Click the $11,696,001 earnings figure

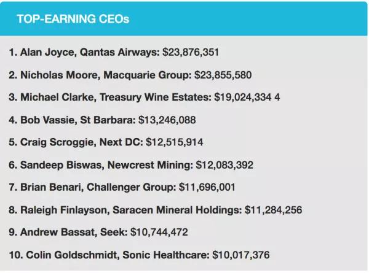pyautogui.click(x=207, y=187)
